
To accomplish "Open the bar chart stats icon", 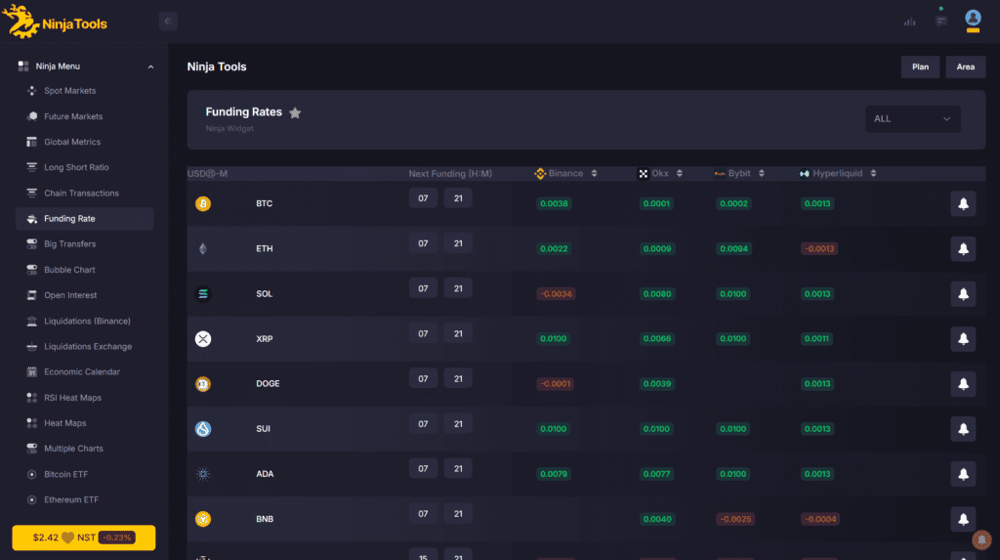I will [909, 22].
